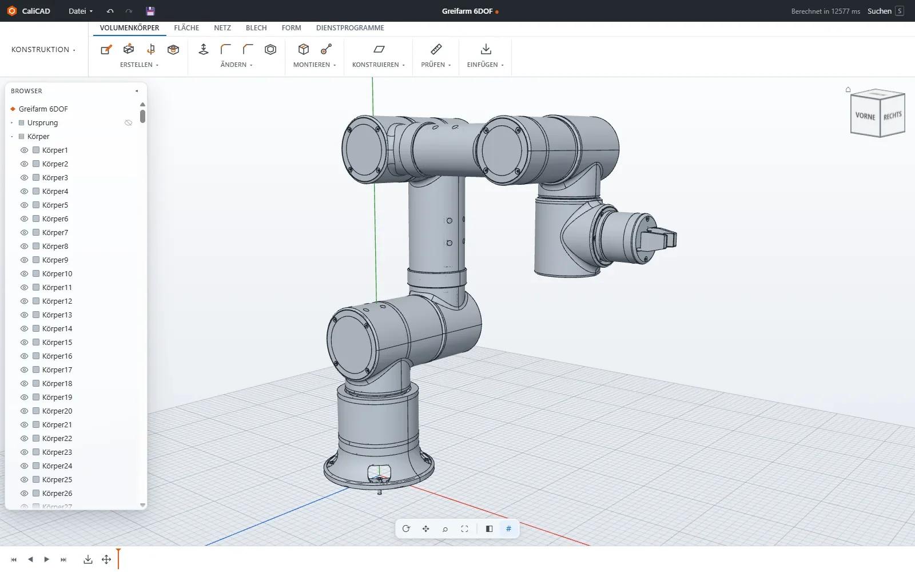Viewport: 915px width, 572px height.
Task: Save the document with the floppy icon
Action: [150, 11]
